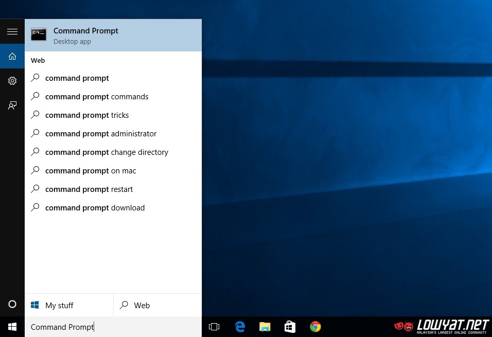Launch Microsoft Edge from taskbar
The width and height of the screenshot is (492, 337).
(x=239, y=327)
